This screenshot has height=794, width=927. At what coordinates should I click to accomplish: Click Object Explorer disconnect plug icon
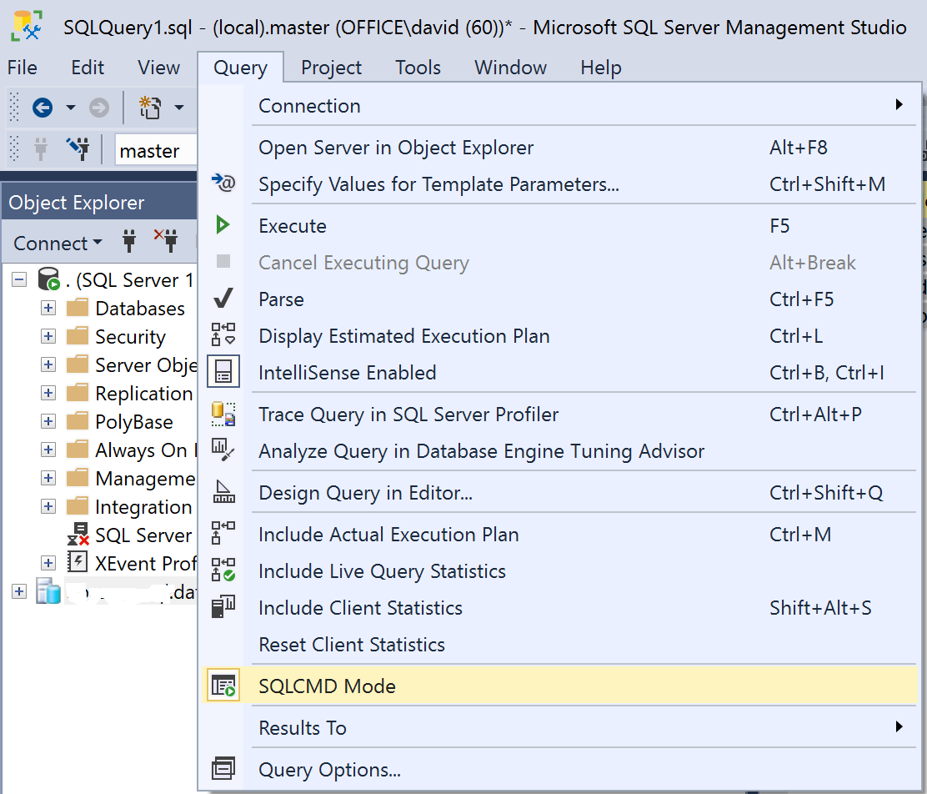point(166,239)
